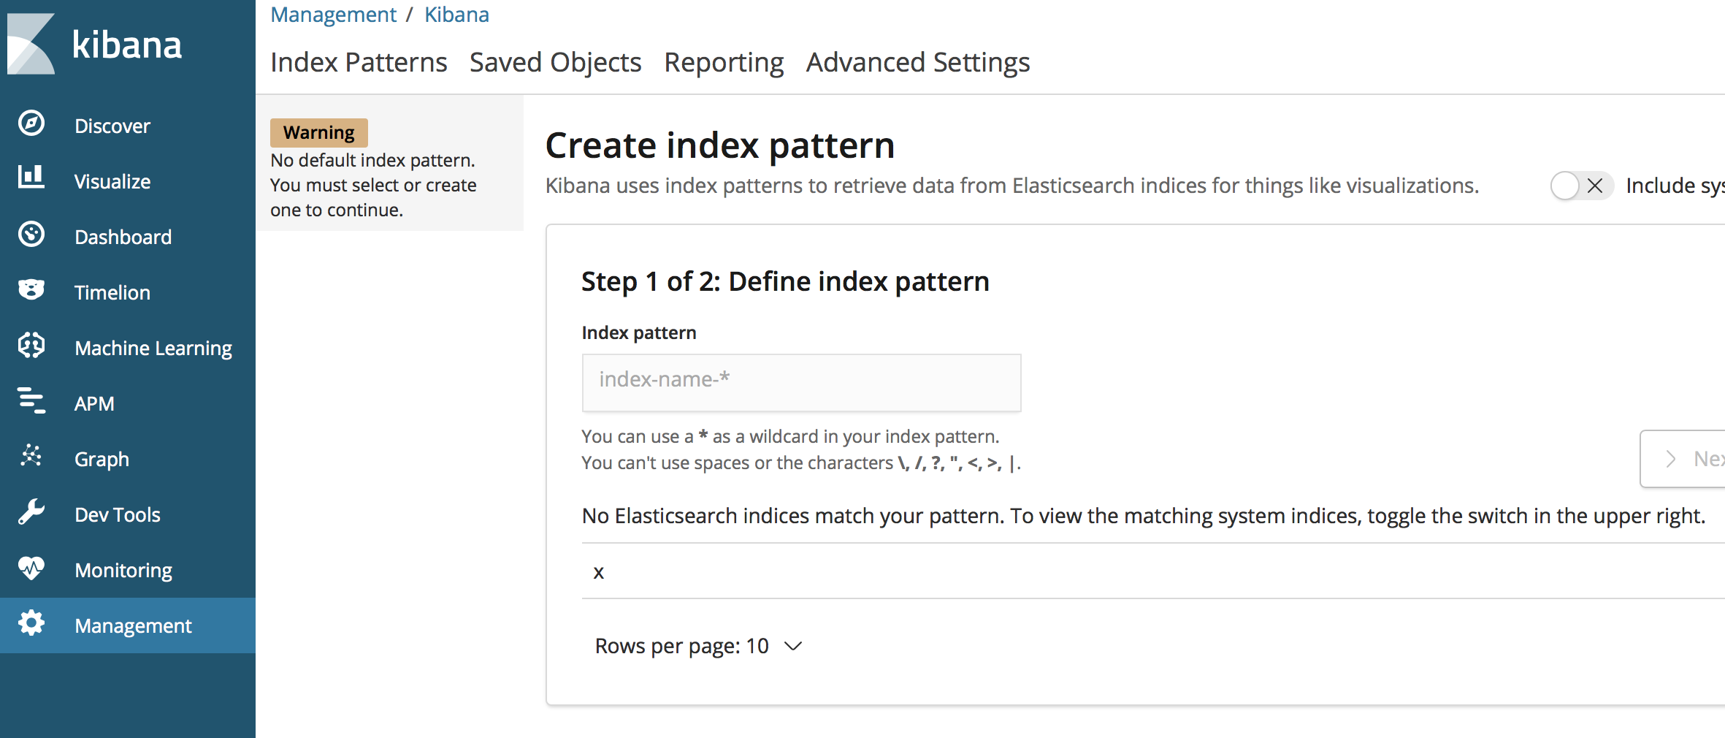
Task: Open the Advanced Settings tab
Action: coord(917,63)
